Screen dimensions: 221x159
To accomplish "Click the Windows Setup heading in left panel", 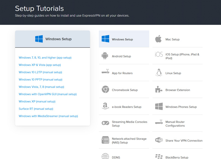I will coord(58,39).
